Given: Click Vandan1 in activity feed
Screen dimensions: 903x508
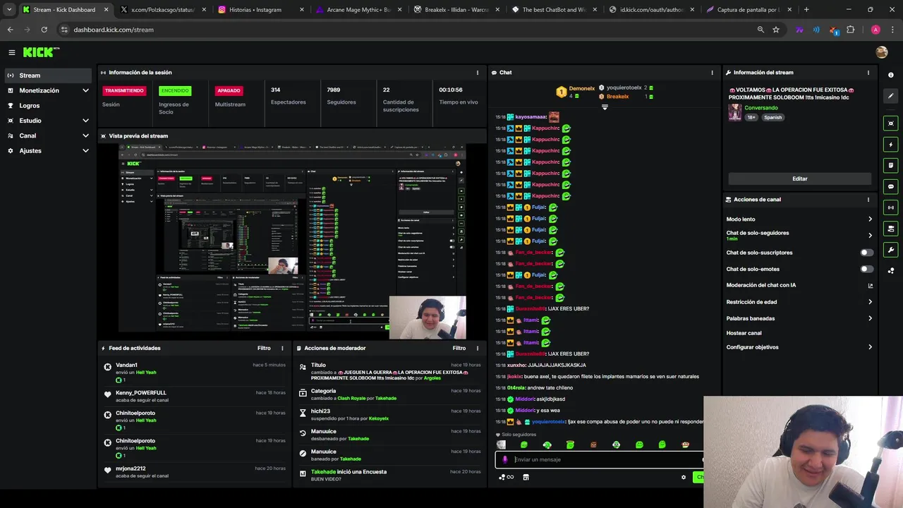Looking at the screenshot, I should coord(126,365).
